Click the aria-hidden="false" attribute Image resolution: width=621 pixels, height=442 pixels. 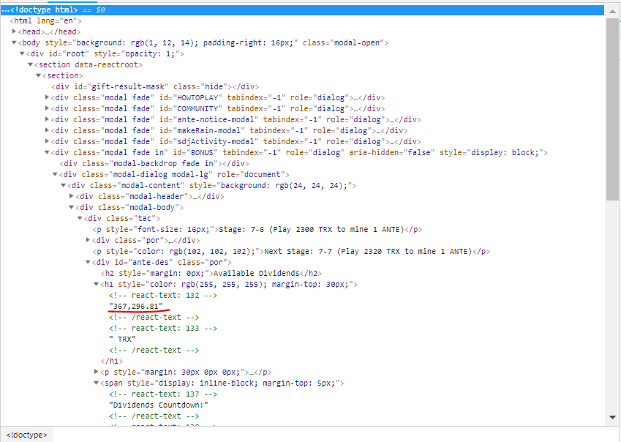point(391,152)
